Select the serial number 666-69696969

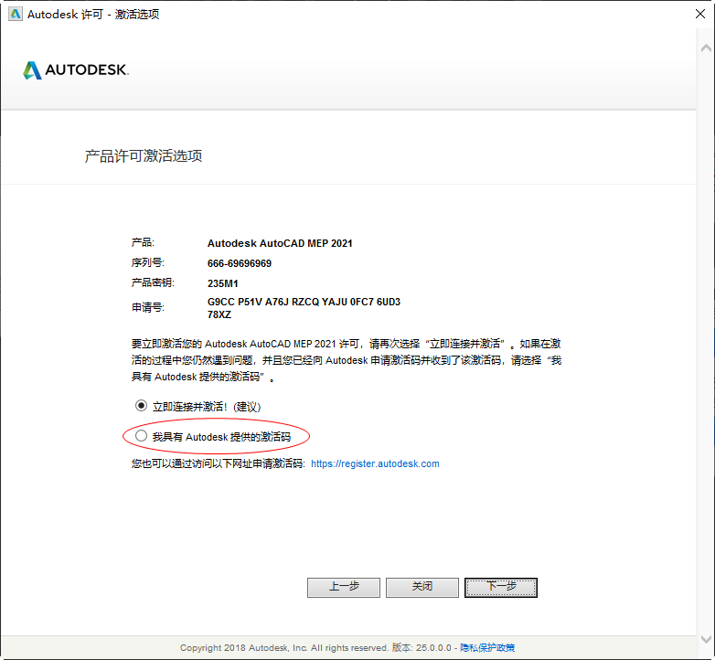point(240,263)
